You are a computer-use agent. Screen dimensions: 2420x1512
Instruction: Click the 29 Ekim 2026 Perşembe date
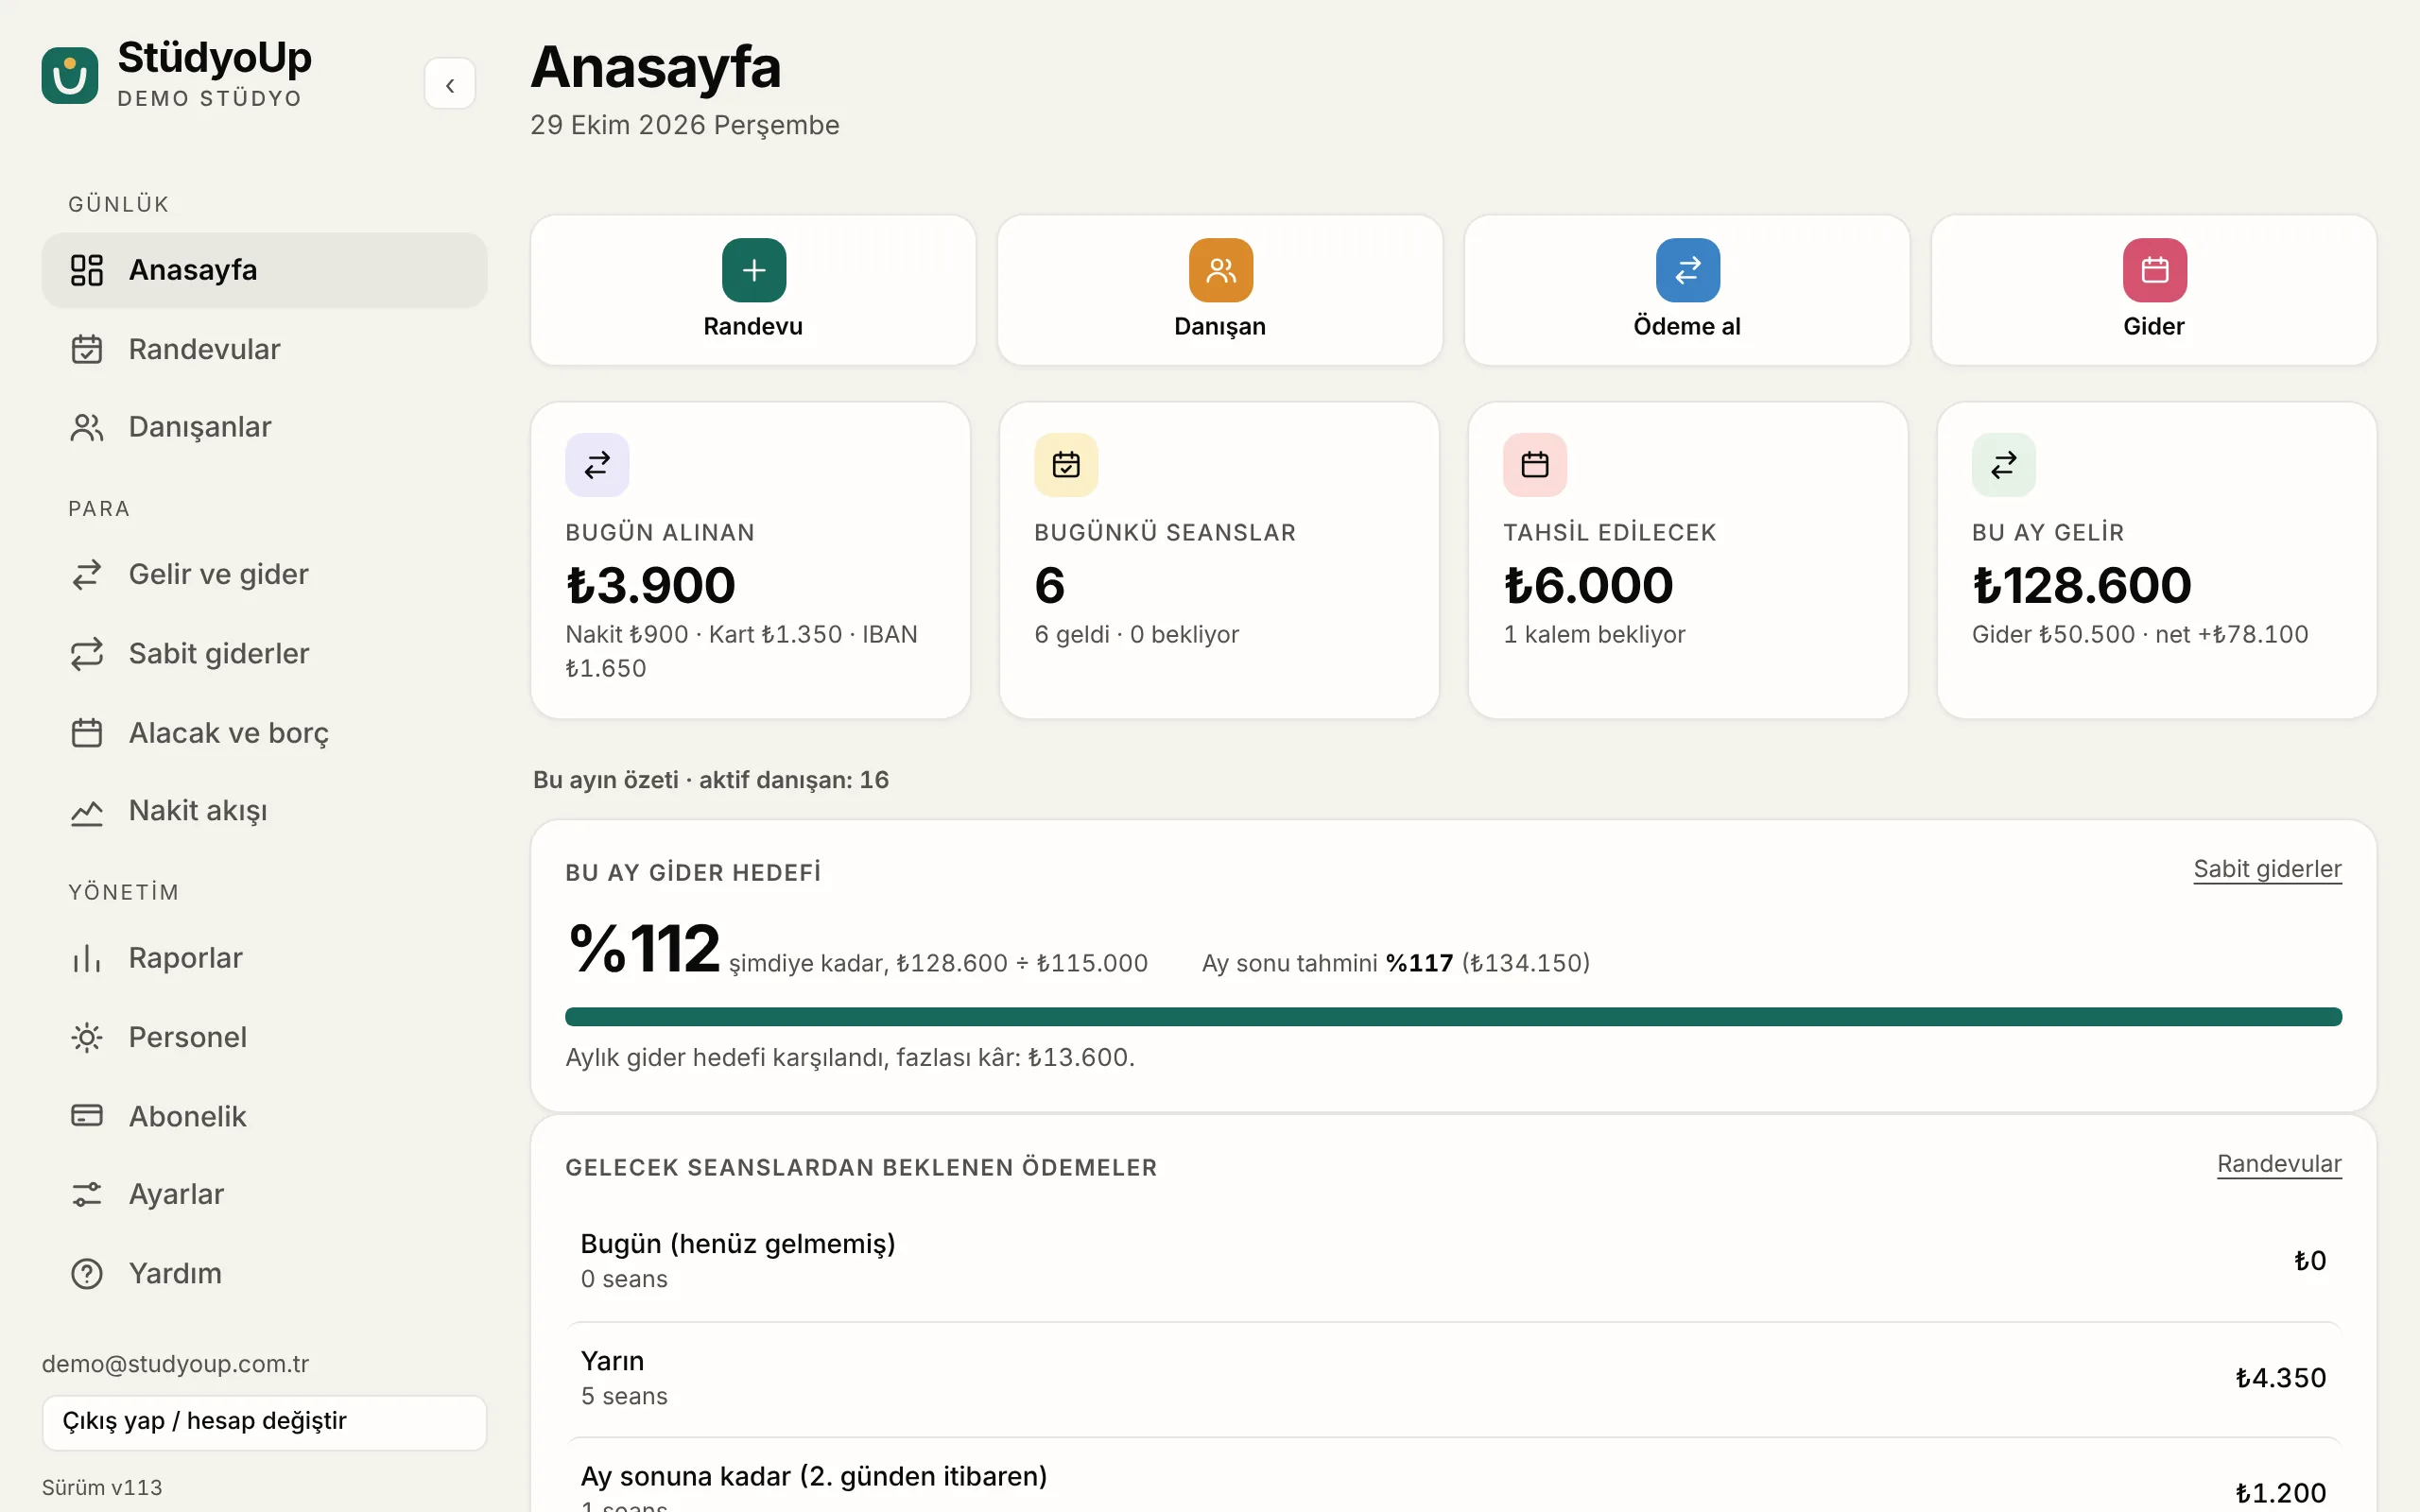pyautogui.click(x=685, y=125)
